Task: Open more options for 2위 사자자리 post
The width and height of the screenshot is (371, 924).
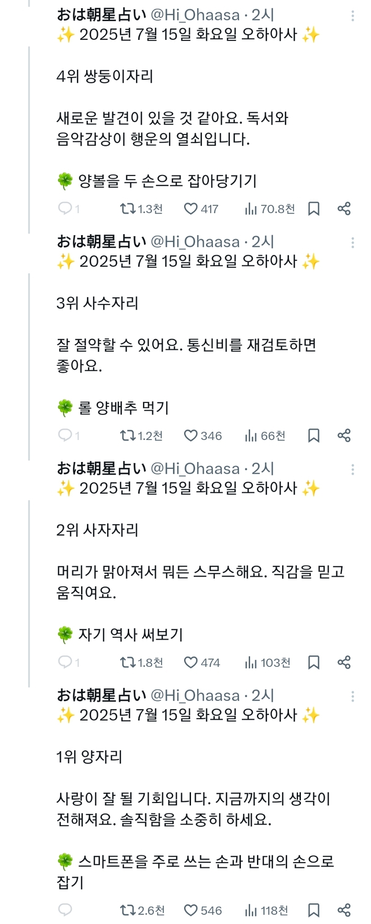Action: click(352, 469)
